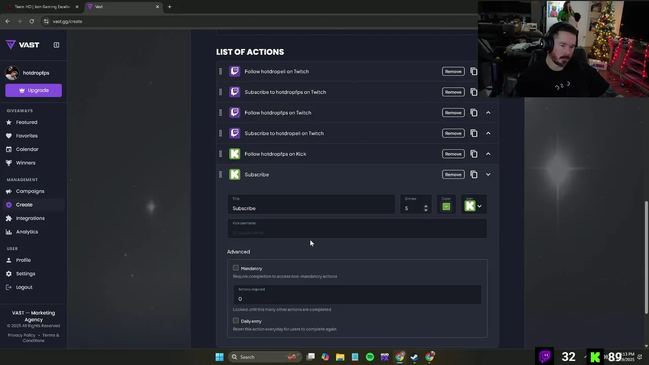Click the Actions required field
This screenshot has width=649, height=365.
pyautogui.click(x=357, y=295)
